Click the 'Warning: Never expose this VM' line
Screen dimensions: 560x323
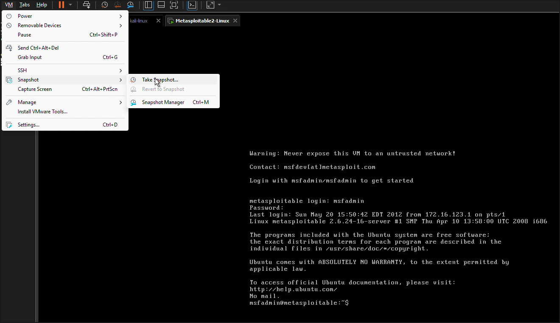pos(353,154)
